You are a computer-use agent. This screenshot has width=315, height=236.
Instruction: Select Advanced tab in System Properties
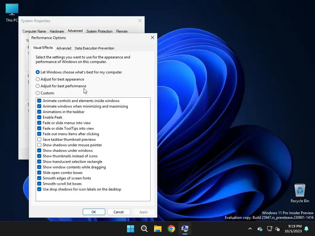tap(75, 31)
